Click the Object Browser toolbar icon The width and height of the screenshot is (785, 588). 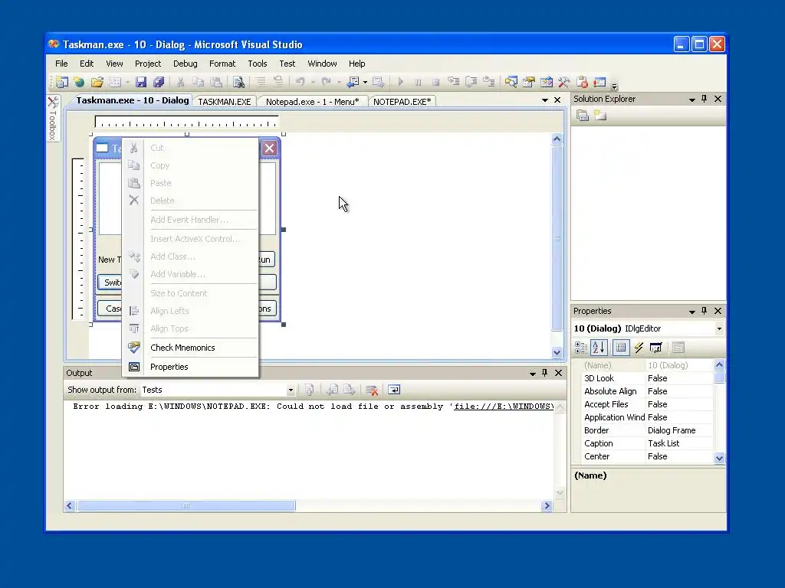546,82
